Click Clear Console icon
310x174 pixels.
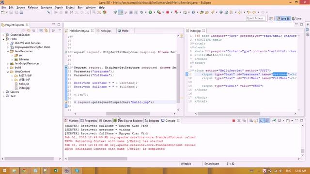(251, 120)
